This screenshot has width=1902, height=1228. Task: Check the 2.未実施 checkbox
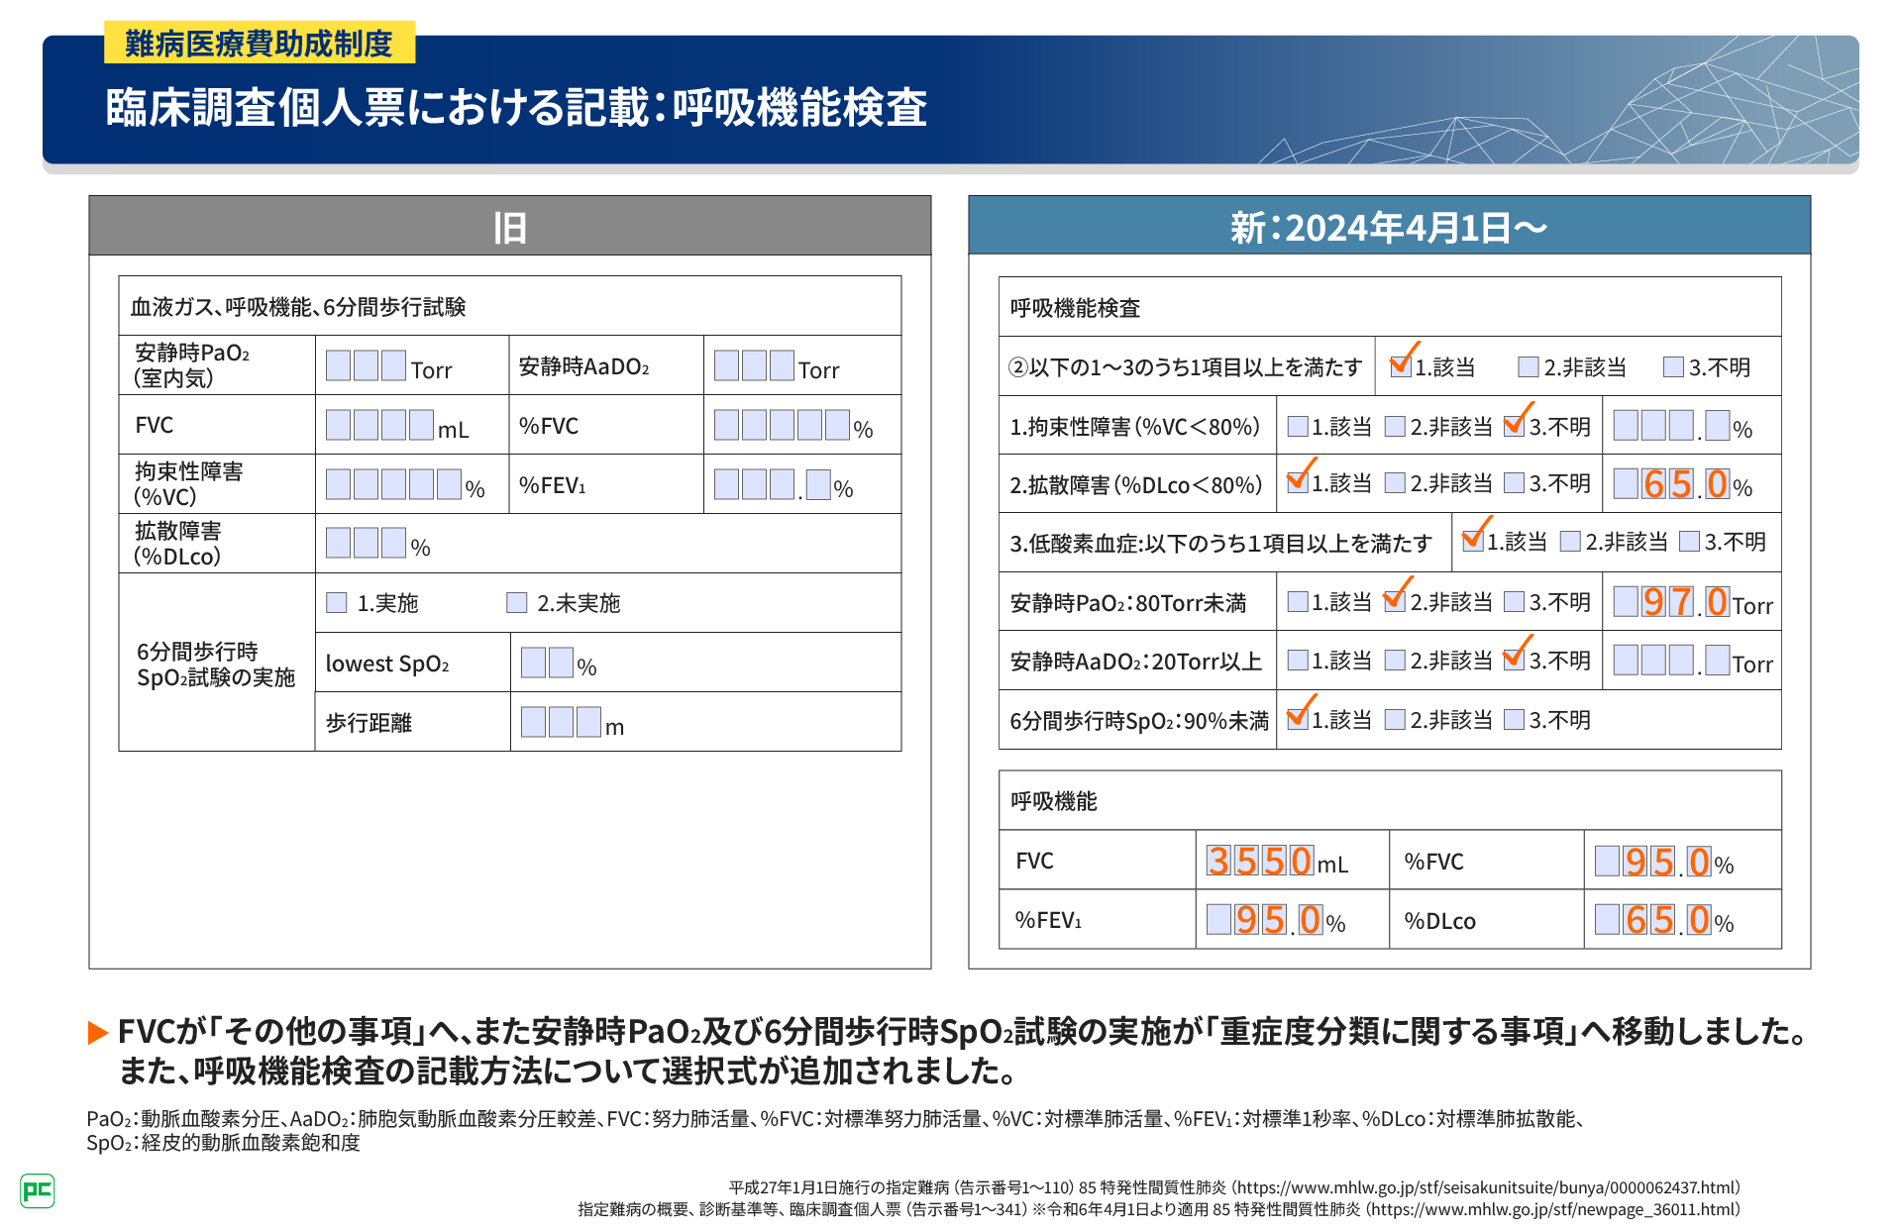coord(516,603)
